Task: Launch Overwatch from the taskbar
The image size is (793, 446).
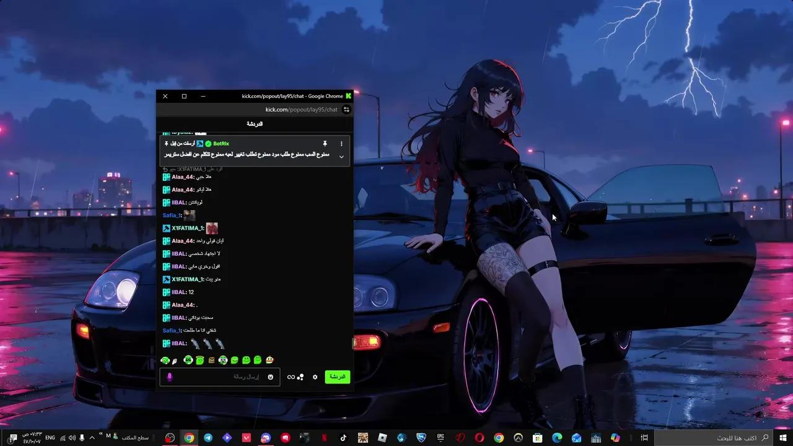Action: (x=518, y=438)
